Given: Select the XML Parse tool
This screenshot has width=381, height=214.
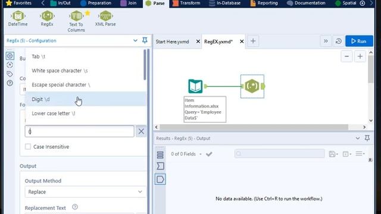Looking at the screenshot, I should [x=105, y=16].
